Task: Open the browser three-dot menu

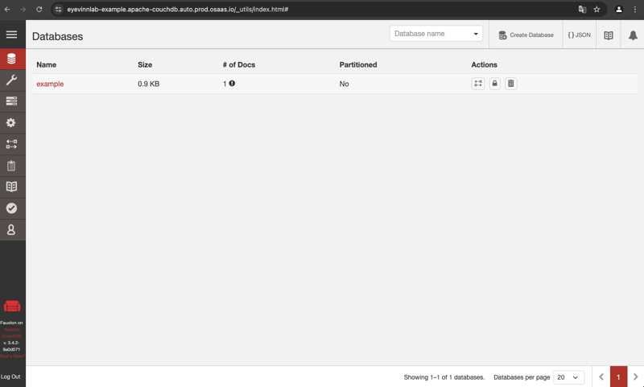Action: (x=634, y=9)
